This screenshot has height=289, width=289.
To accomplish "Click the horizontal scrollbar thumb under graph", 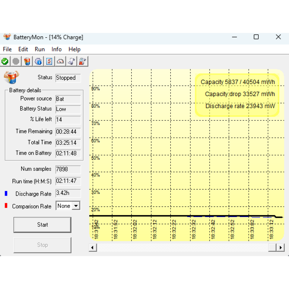I will click(272, 248).
